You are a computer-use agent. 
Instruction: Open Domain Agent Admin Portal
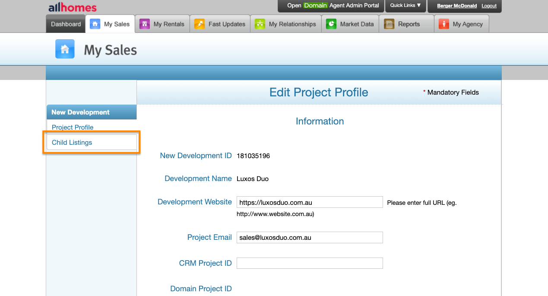tap(333, 6)
